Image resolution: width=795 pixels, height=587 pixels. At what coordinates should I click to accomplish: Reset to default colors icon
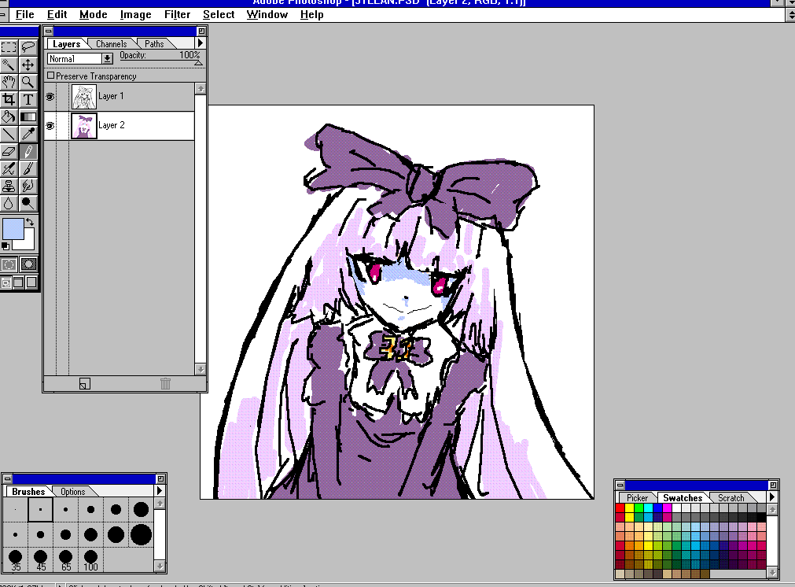pos(6,246)
